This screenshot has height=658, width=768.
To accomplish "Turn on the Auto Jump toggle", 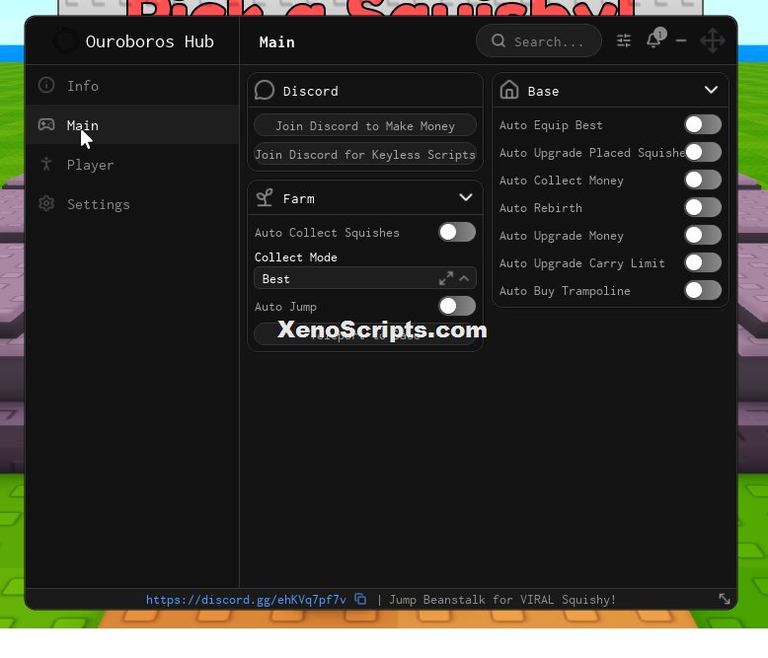I will (456, 306).
